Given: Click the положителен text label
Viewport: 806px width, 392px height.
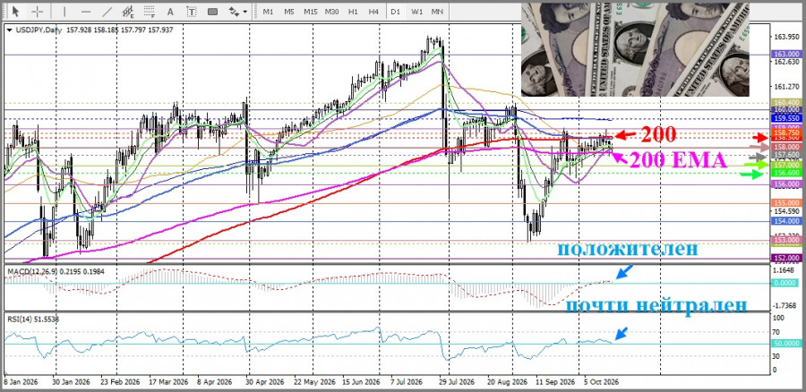Looking at the screenshot, I should click(628, 249).
